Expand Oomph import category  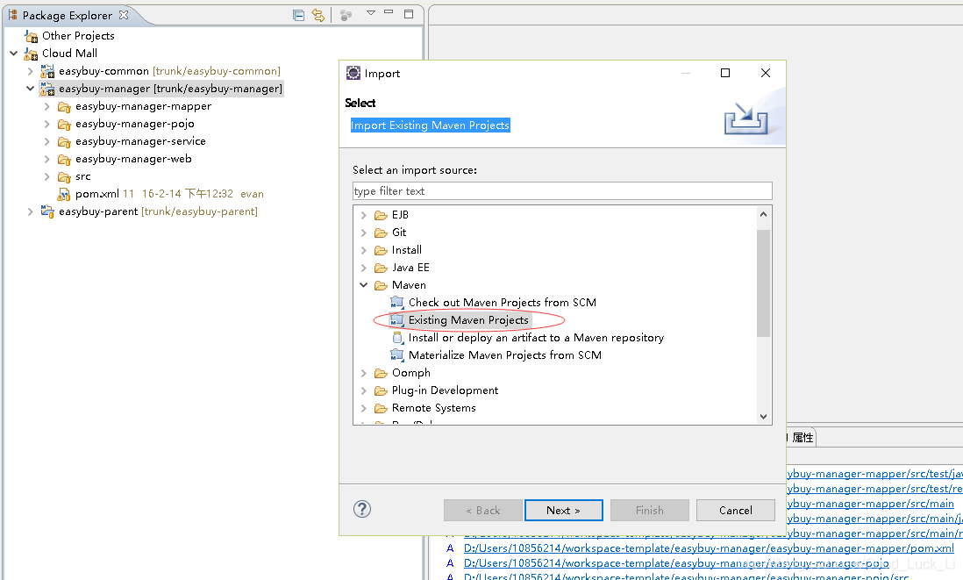tap(364, 373)
